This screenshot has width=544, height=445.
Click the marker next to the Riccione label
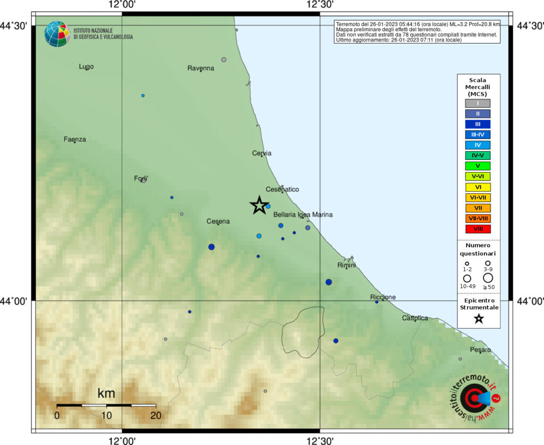coord(377,302)
